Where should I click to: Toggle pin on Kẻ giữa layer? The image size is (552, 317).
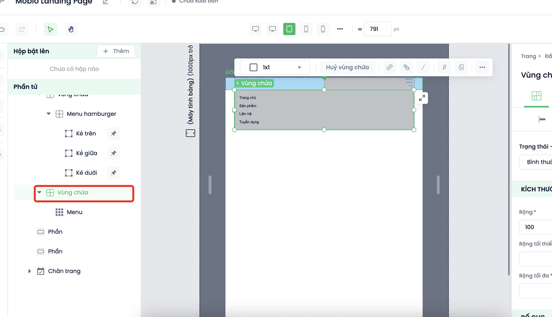(x=113, y=153)
